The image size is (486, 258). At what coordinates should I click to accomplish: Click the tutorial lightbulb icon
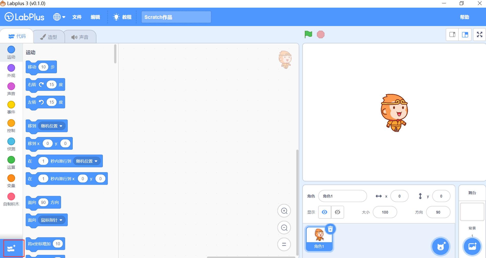point(116,17)
